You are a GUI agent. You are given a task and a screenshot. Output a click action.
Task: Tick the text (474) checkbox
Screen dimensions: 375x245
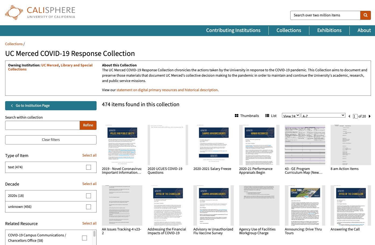pyautogui.click(x=89, y=167)
